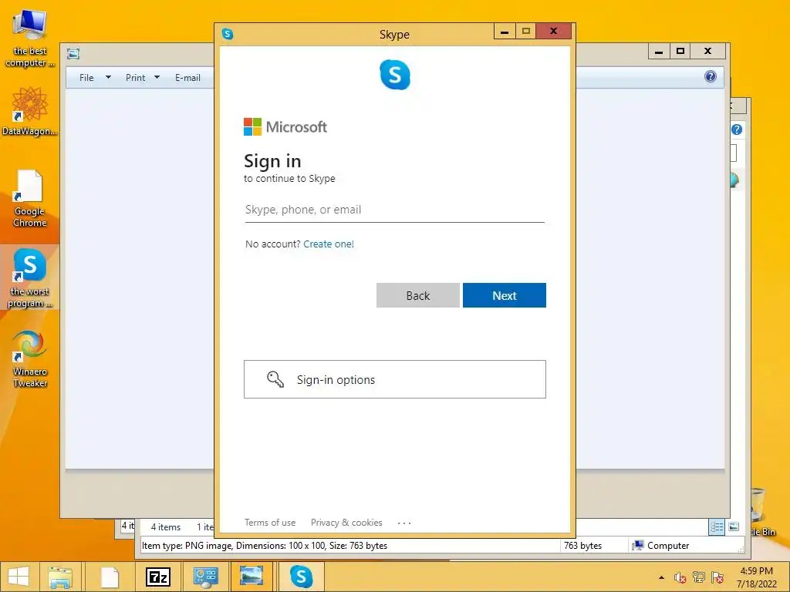Switch to Skype taskbar icon
The image size is (790, 592).
pos(301,577)
